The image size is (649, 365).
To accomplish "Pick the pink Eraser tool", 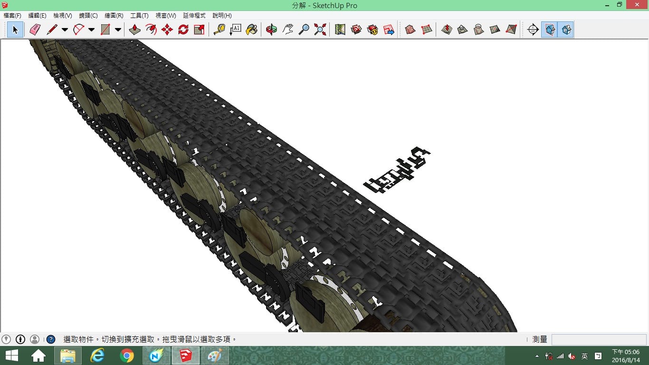I will click(35, 29).
